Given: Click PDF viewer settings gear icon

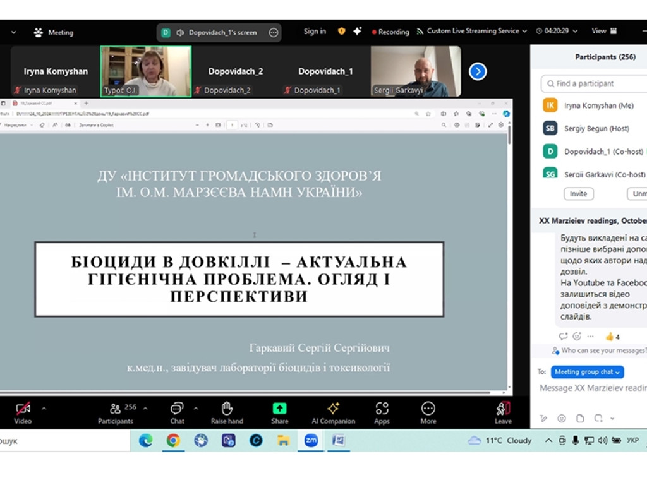Looking at the screenshot, I should pyautogui.click(x=501, y=125).
